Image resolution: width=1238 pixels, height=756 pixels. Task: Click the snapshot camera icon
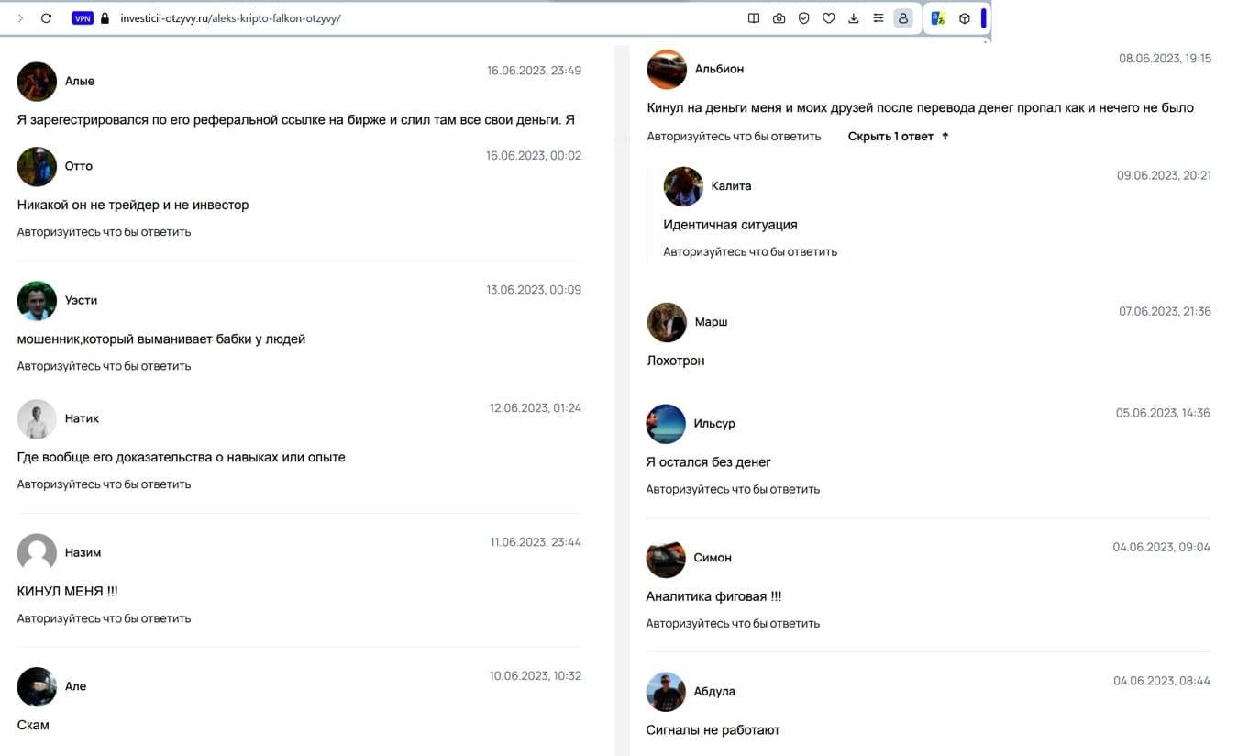tap(779, 18)
